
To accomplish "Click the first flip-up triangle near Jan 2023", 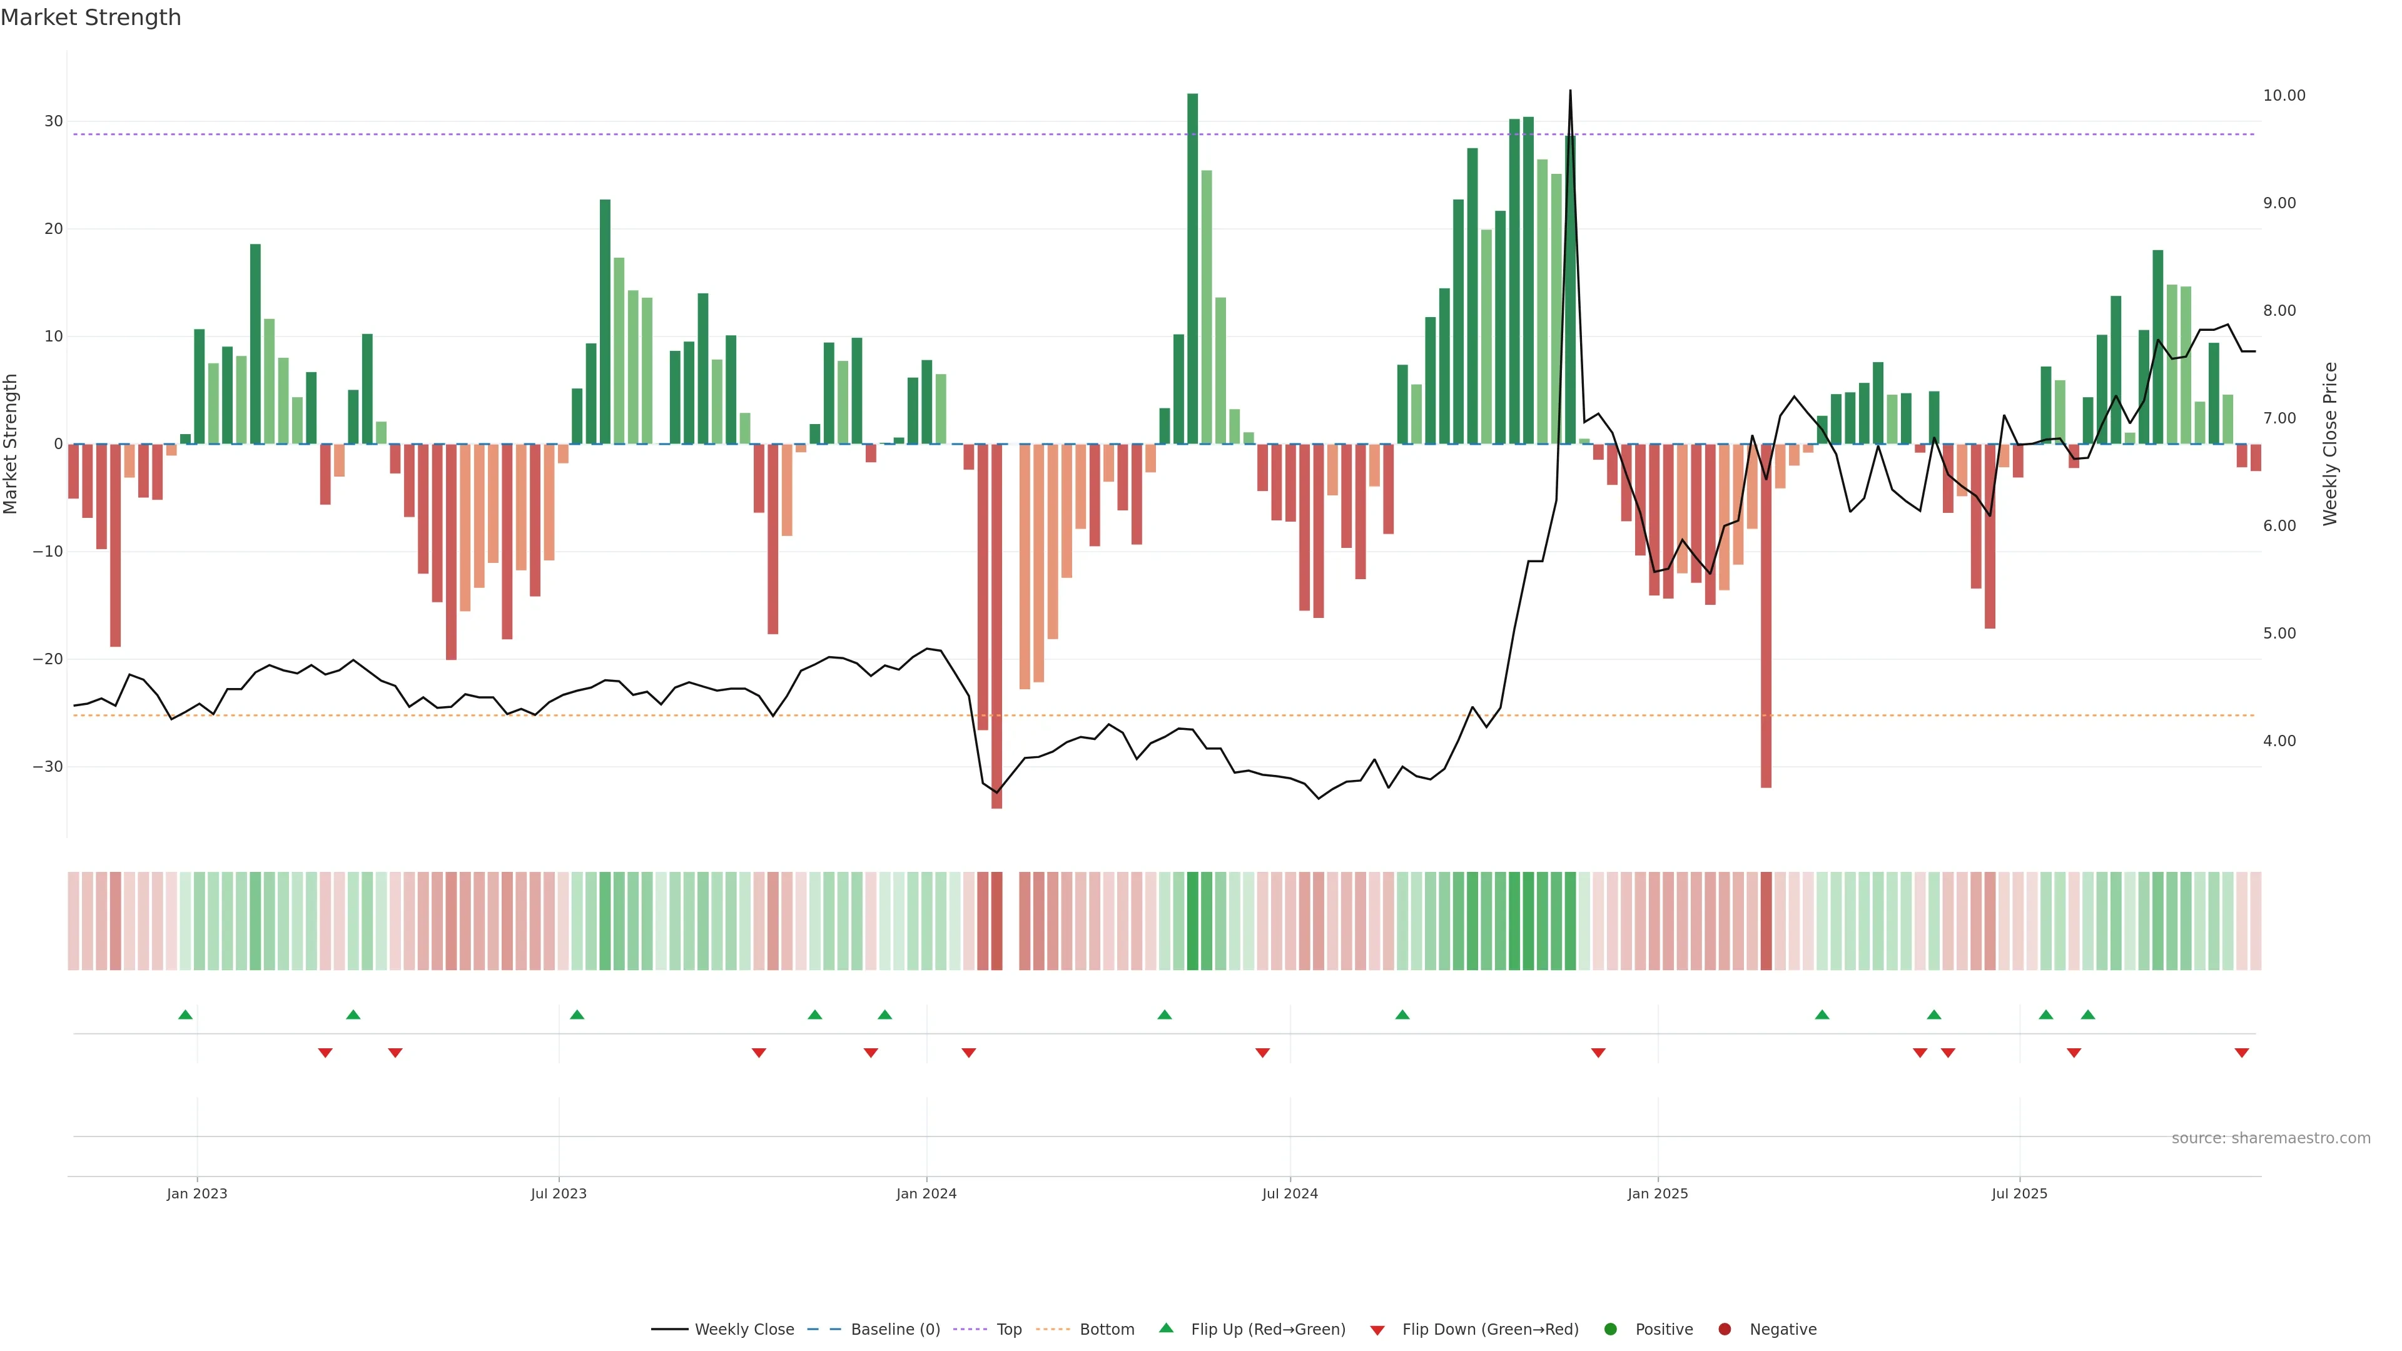I will 186,1015.
